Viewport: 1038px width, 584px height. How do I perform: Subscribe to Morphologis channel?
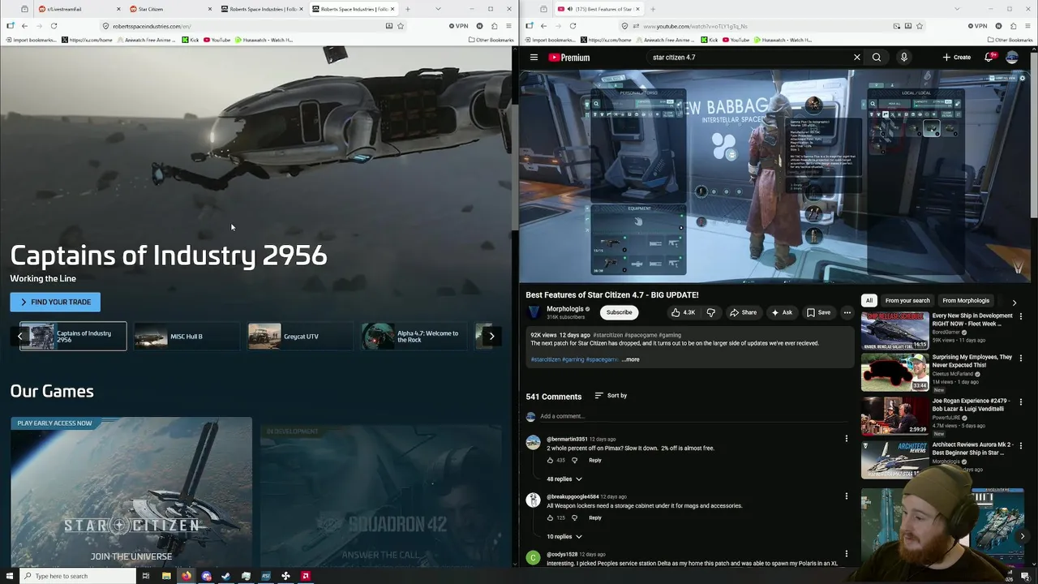coord(619,312)
